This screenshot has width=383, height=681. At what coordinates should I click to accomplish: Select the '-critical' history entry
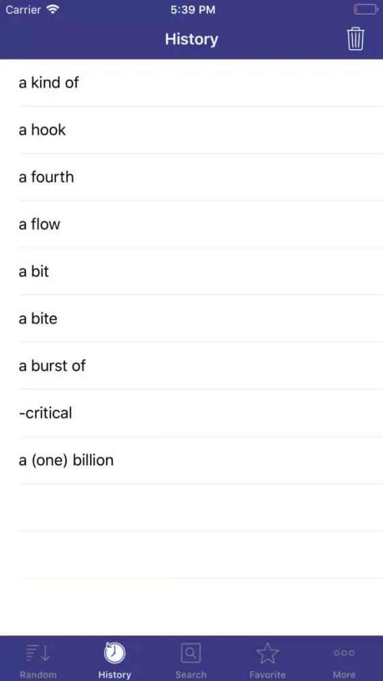(191, 413)
